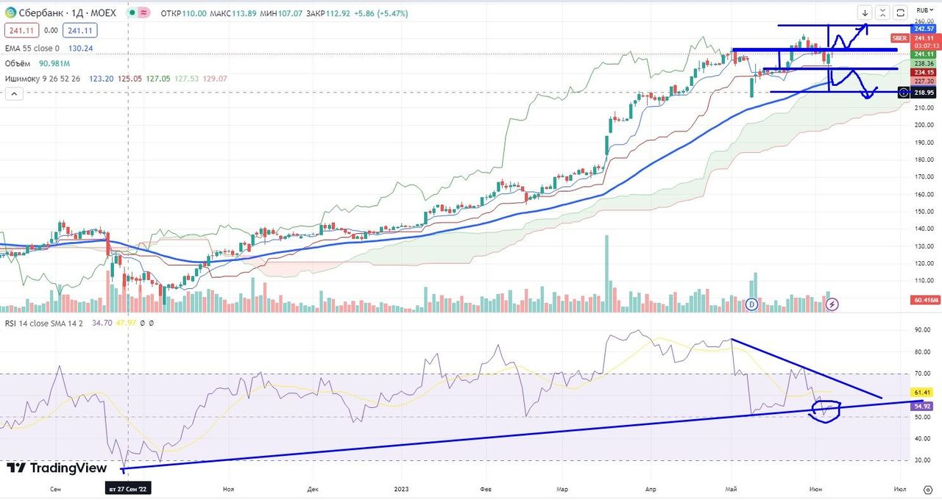Click the blue 242.57 price label on axis

tap(924, 27)
